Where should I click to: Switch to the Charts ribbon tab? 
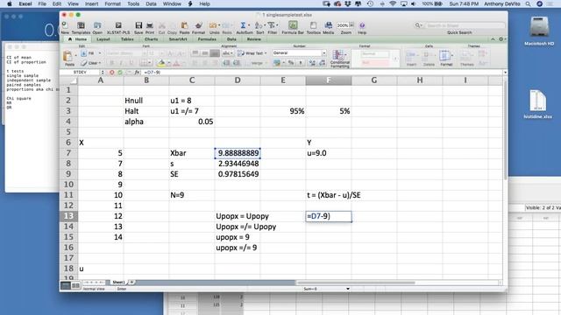pyautogui.click(x=151, y=39)
